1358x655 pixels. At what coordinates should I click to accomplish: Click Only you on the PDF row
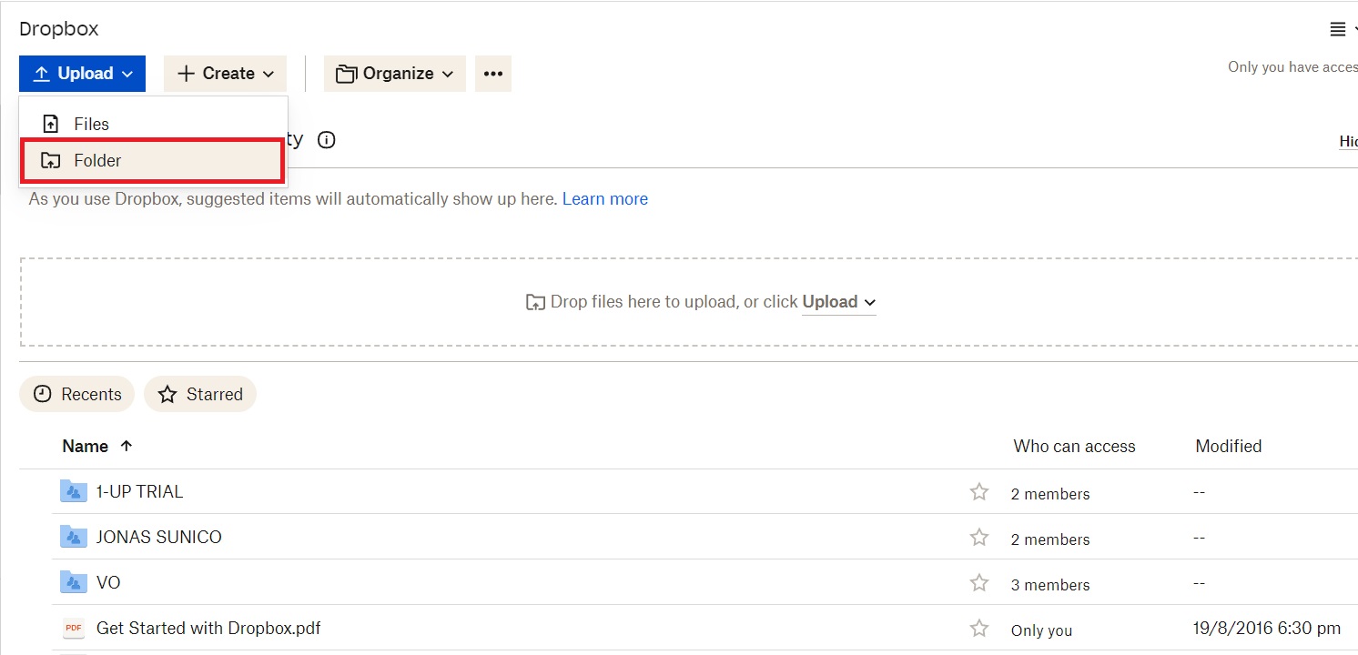point(1041,630)
